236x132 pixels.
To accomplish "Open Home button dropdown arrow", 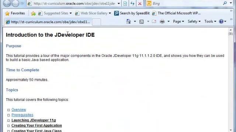I will click(x=135, y=22).
